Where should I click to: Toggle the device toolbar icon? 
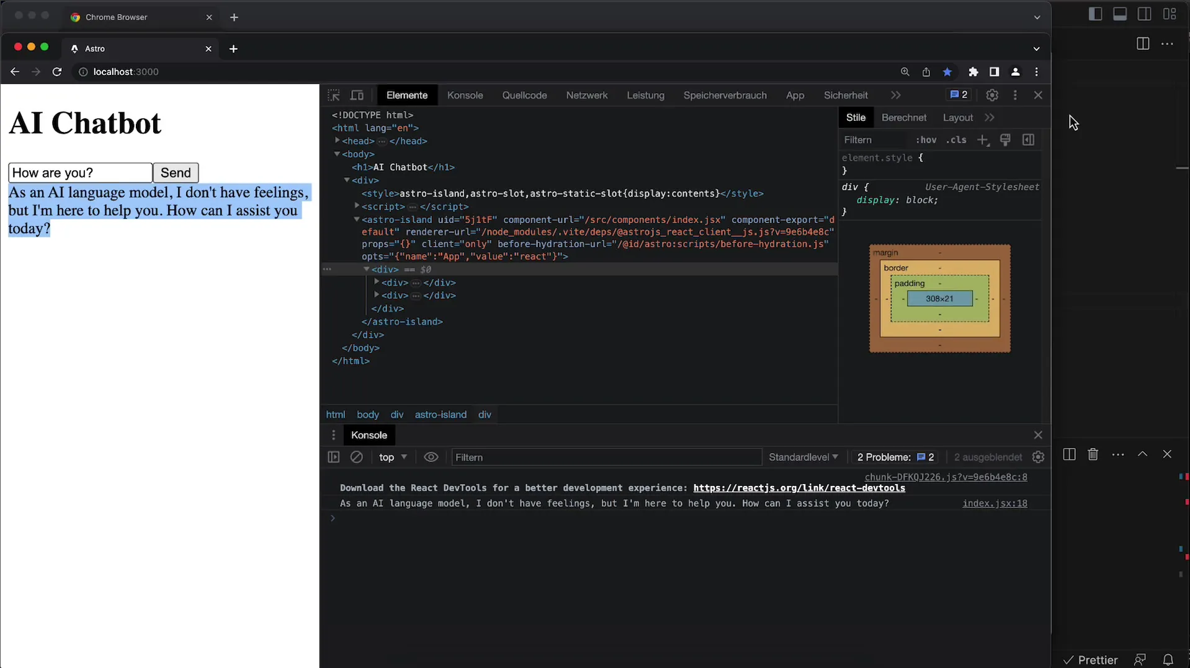point(357,95)
